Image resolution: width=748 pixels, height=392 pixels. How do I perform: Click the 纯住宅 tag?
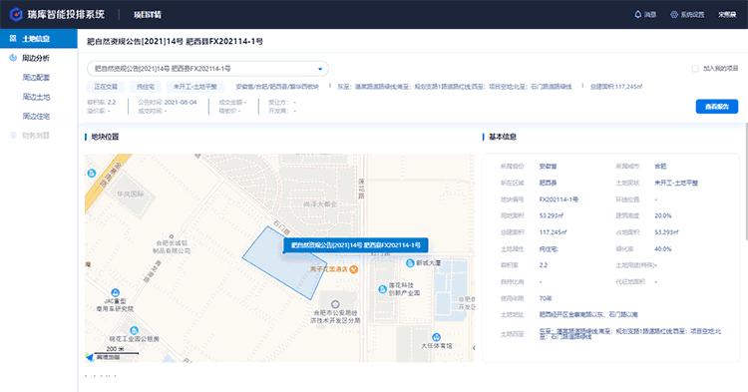pyautogui.click(x=146, y=87)
